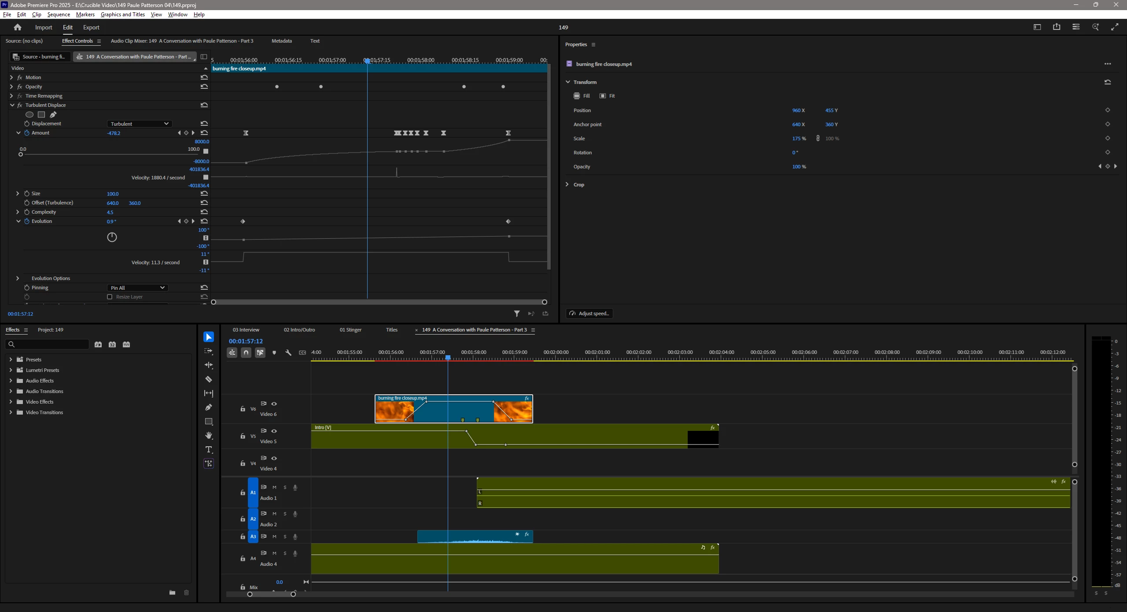Enable the Resize Layer checkbox
1127x612 pixels.
pos(110,297)
